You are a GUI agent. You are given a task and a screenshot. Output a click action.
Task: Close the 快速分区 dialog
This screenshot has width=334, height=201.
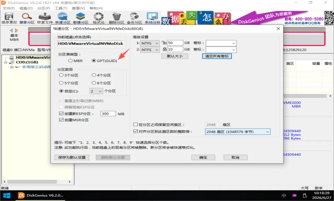(278, 28)
